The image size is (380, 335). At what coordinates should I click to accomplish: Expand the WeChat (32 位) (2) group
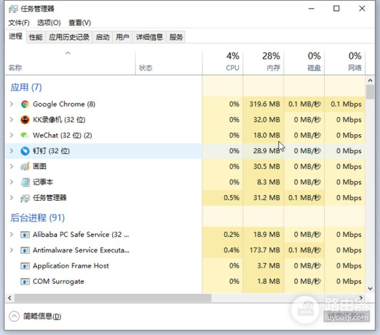(11, 136)
